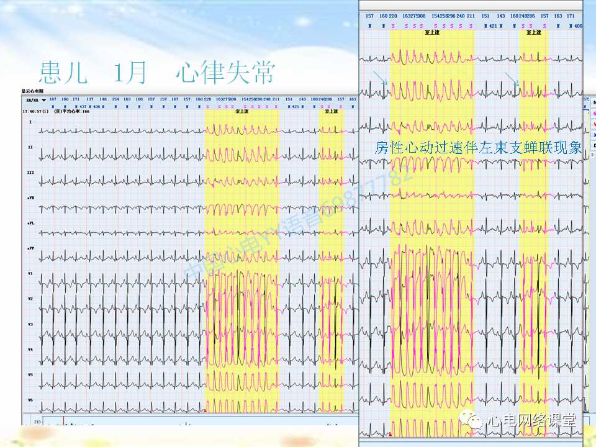
Task: Click the red cursor line in the heart-rate trend
Action: click(x=63, y=421)
